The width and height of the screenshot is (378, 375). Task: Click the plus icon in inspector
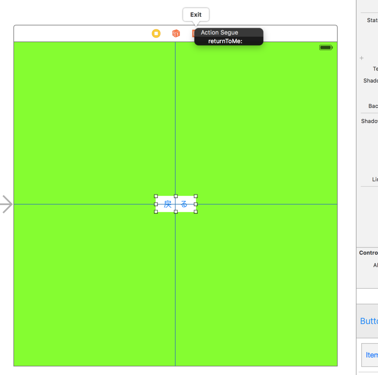[x=361, y=58]
